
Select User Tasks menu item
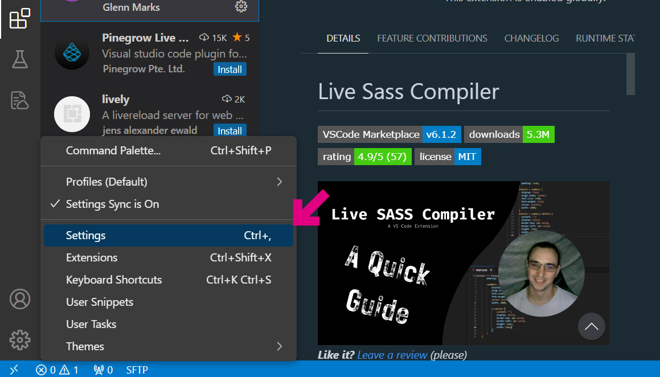pos(169,324)
